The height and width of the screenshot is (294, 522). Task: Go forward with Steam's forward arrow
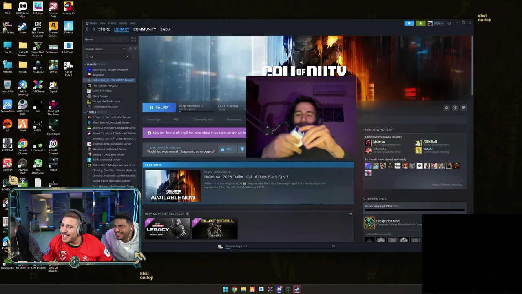(93, 29)
